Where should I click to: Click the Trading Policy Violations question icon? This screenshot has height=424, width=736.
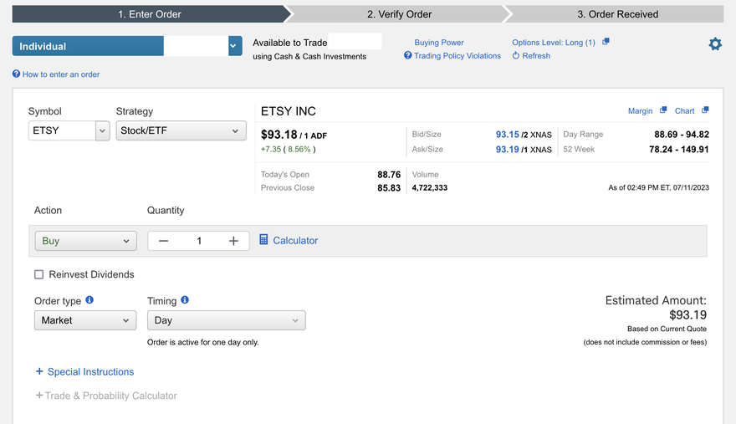tap(408, 55)
